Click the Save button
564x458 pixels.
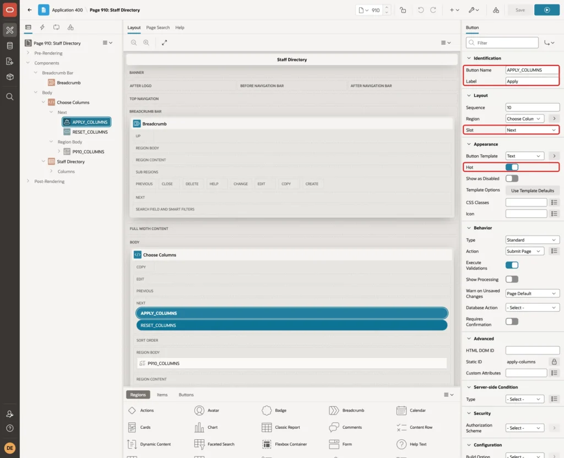(520, 10)
